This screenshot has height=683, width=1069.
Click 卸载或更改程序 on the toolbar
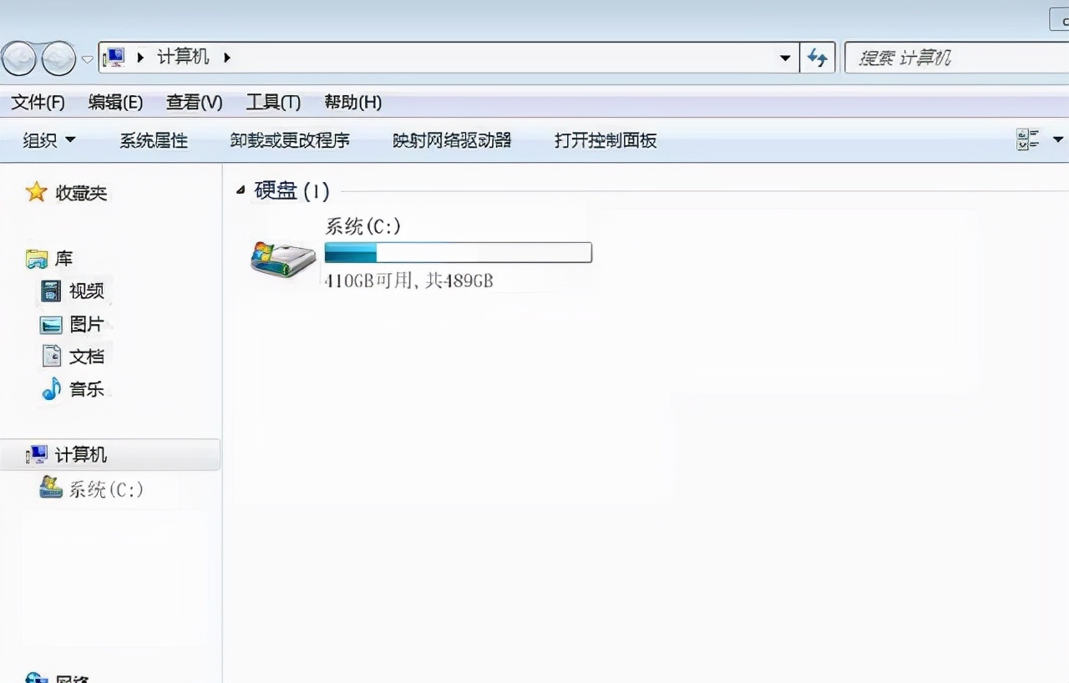pos(290,140)
